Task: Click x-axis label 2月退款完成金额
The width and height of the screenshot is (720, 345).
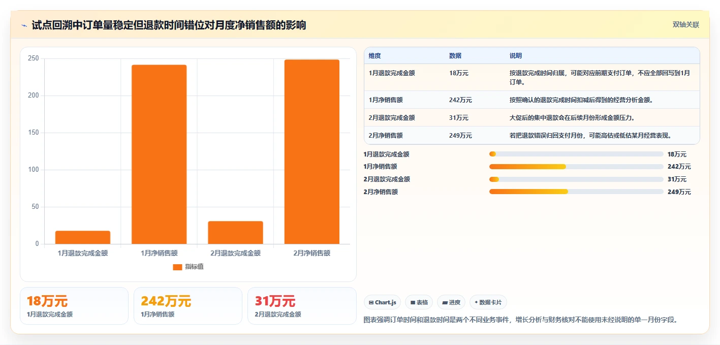Action: tap(236, 253)
